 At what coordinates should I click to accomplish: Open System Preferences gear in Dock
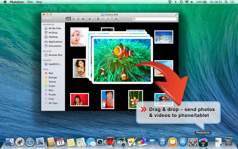tap(193, 142)
